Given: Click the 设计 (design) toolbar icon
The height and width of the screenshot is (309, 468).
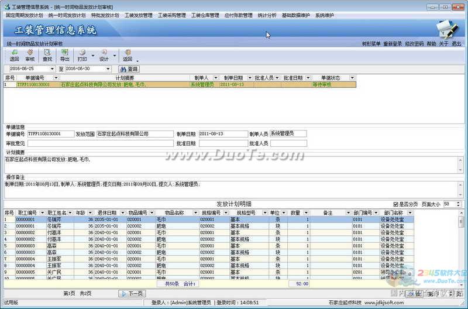Looking at the screenshot, I should coord(104,55).
